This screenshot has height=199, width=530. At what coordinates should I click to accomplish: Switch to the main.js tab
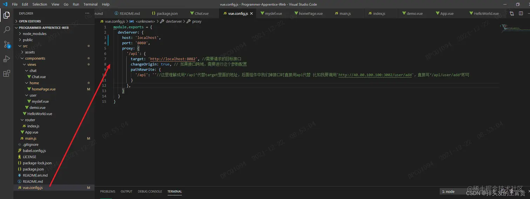pyautogui.click(x=343, y=13)
